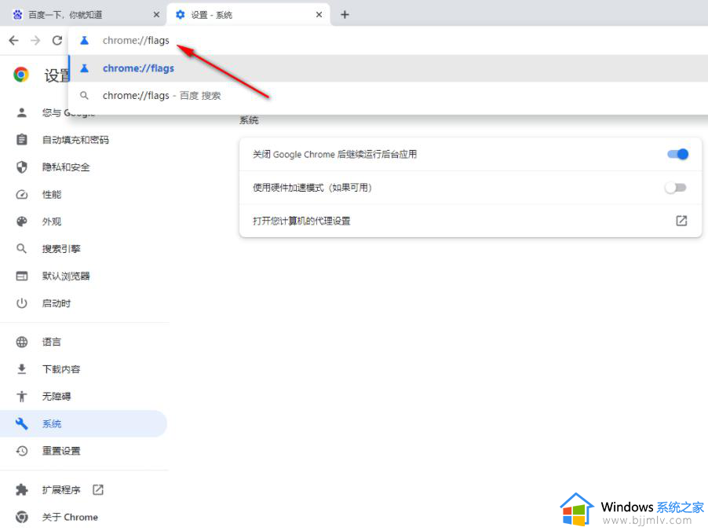Click the wrench icon beside 系统

(x=22, y=423)
